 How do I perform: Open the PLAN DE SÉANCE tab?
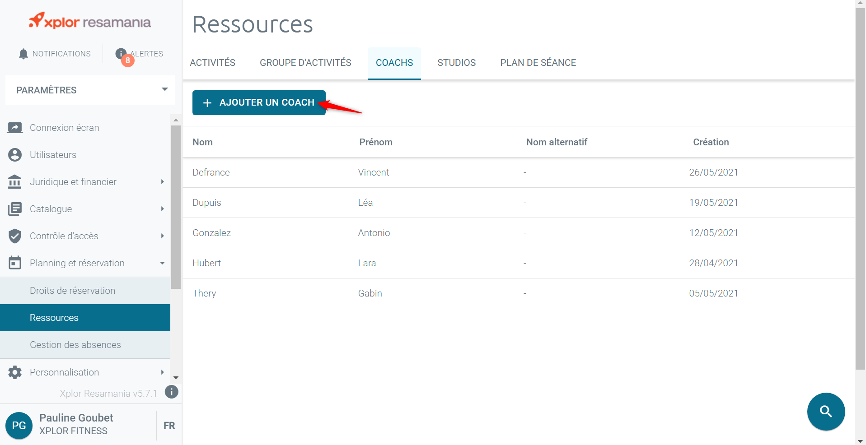point(538,63)
